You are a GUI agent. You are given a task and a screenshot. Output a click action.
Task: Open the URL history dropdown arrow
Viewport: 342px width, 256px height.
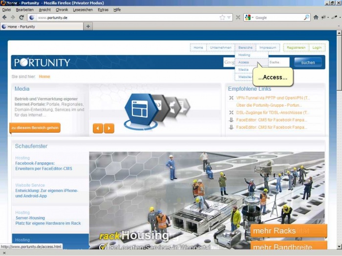tap(229, 18)
